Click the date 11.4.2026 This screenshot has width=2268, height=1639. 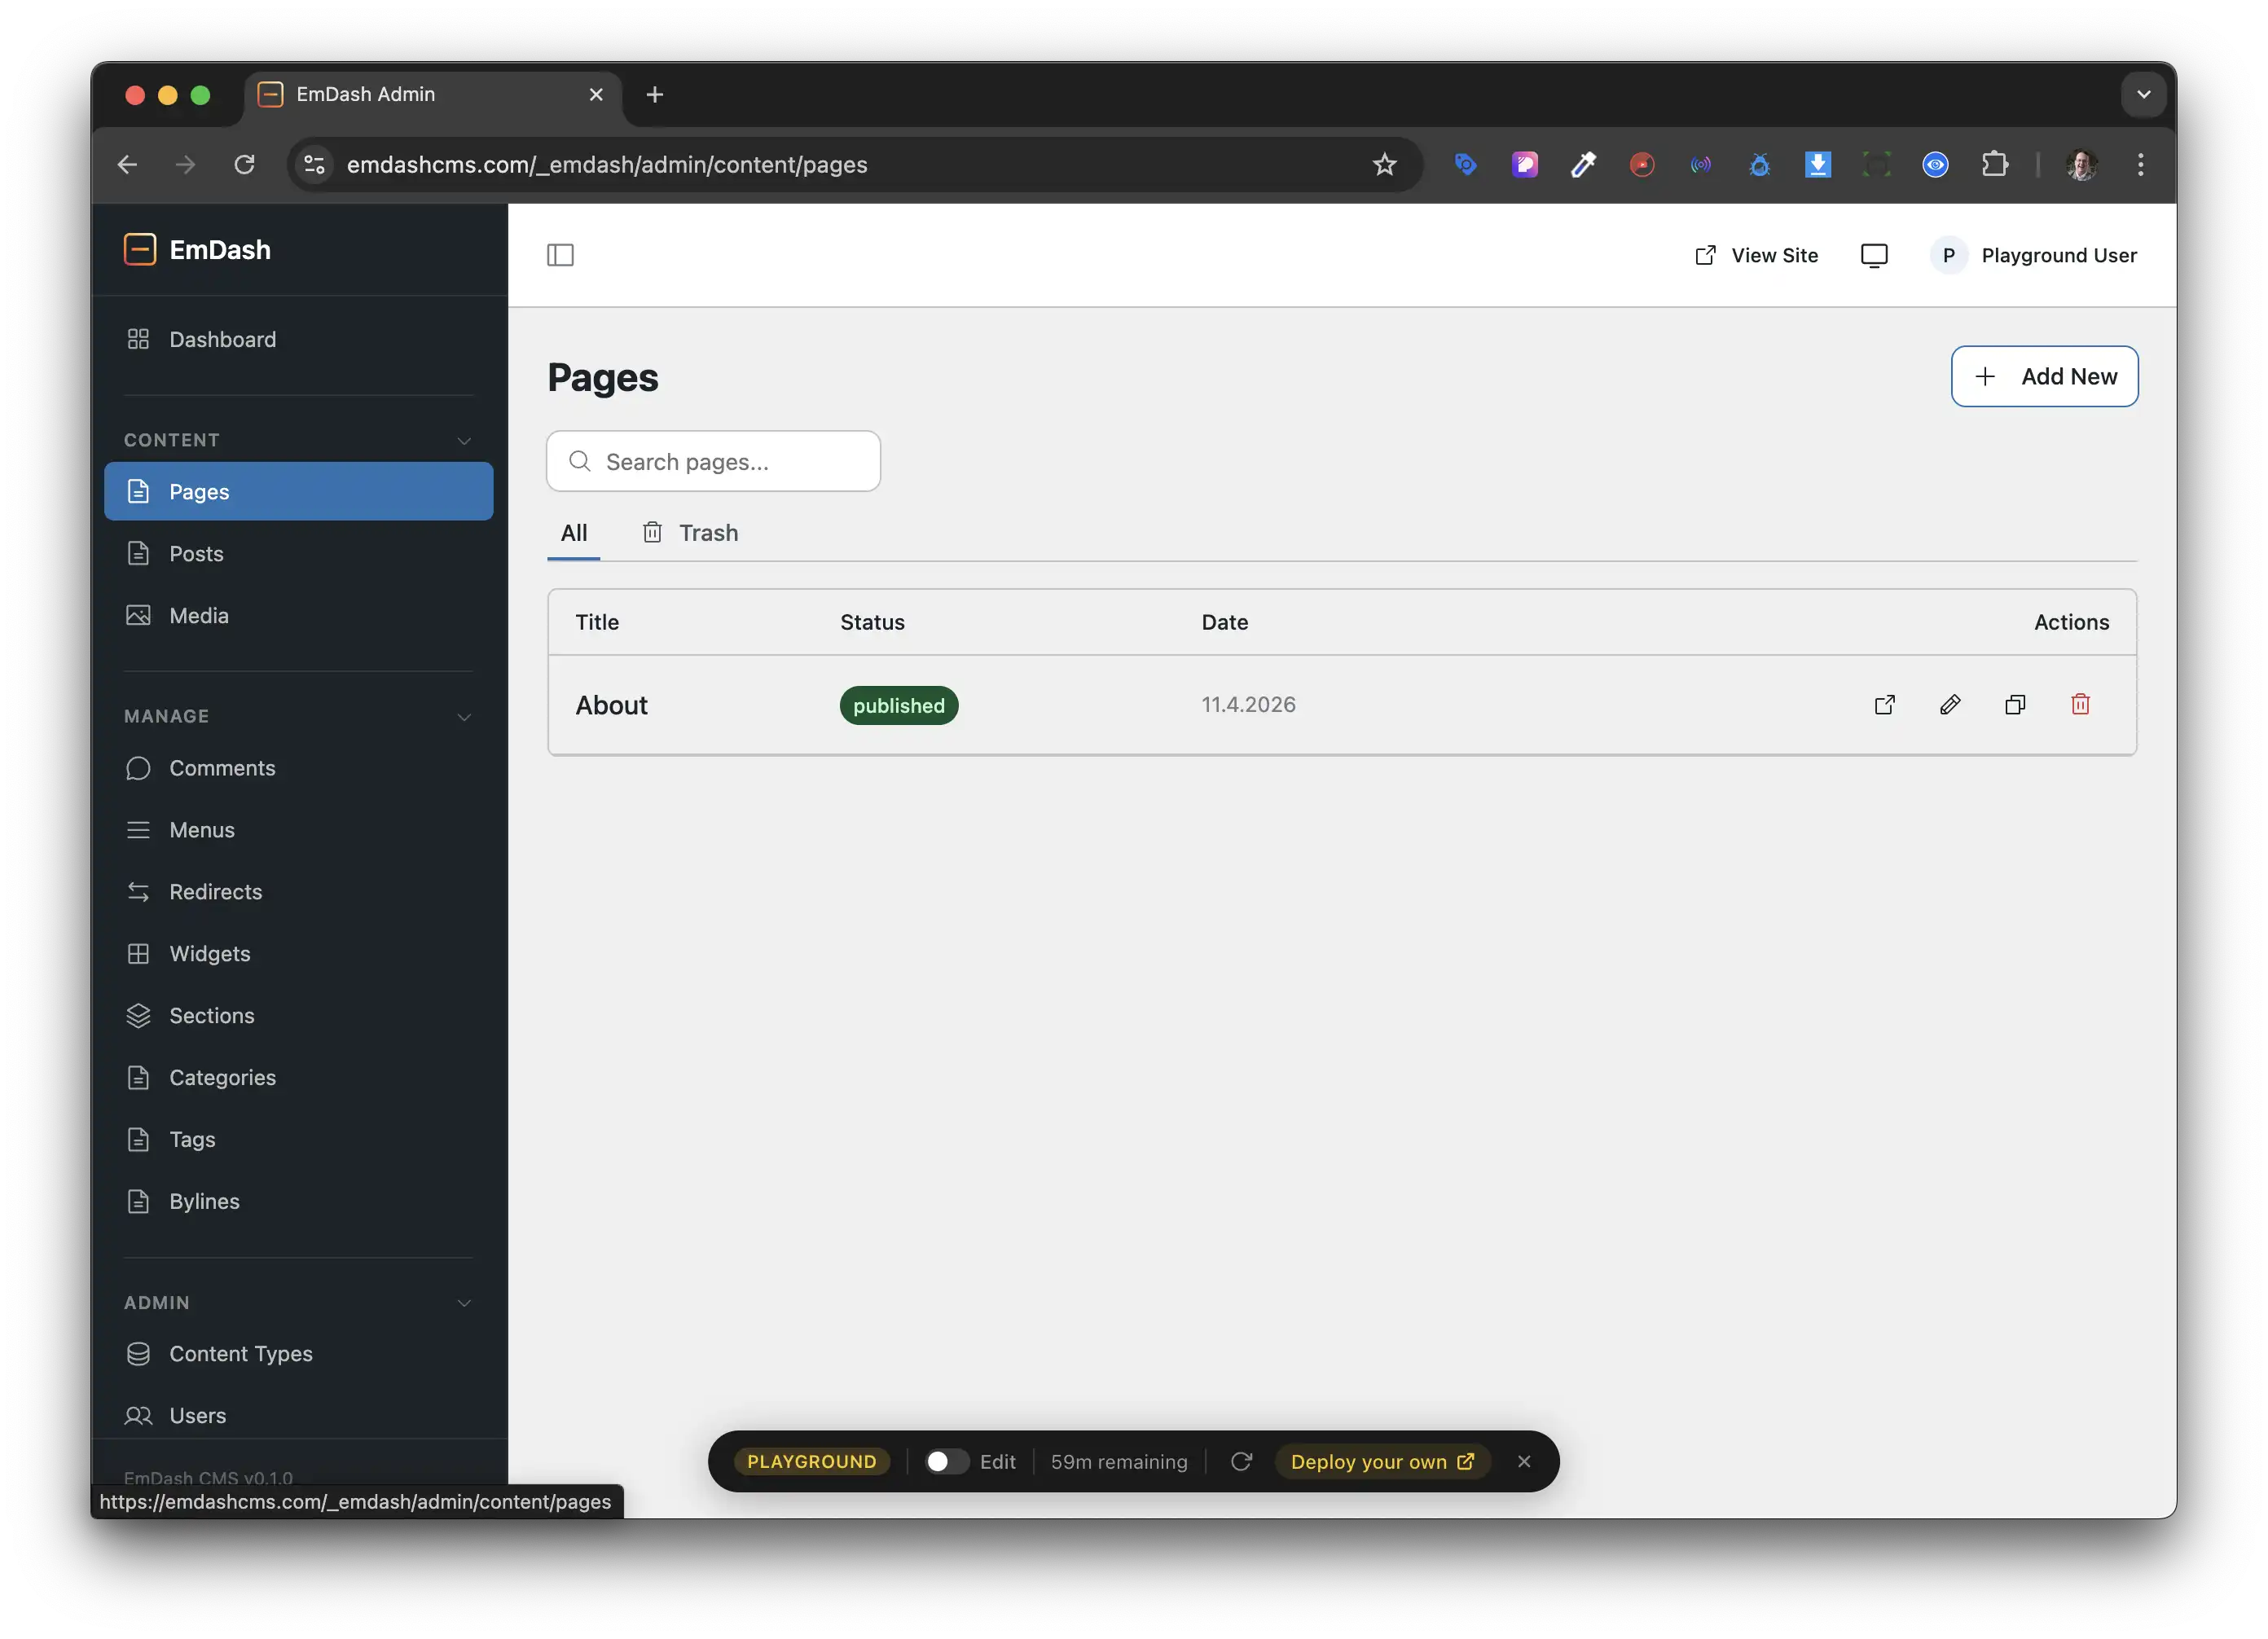[1247, 705]
